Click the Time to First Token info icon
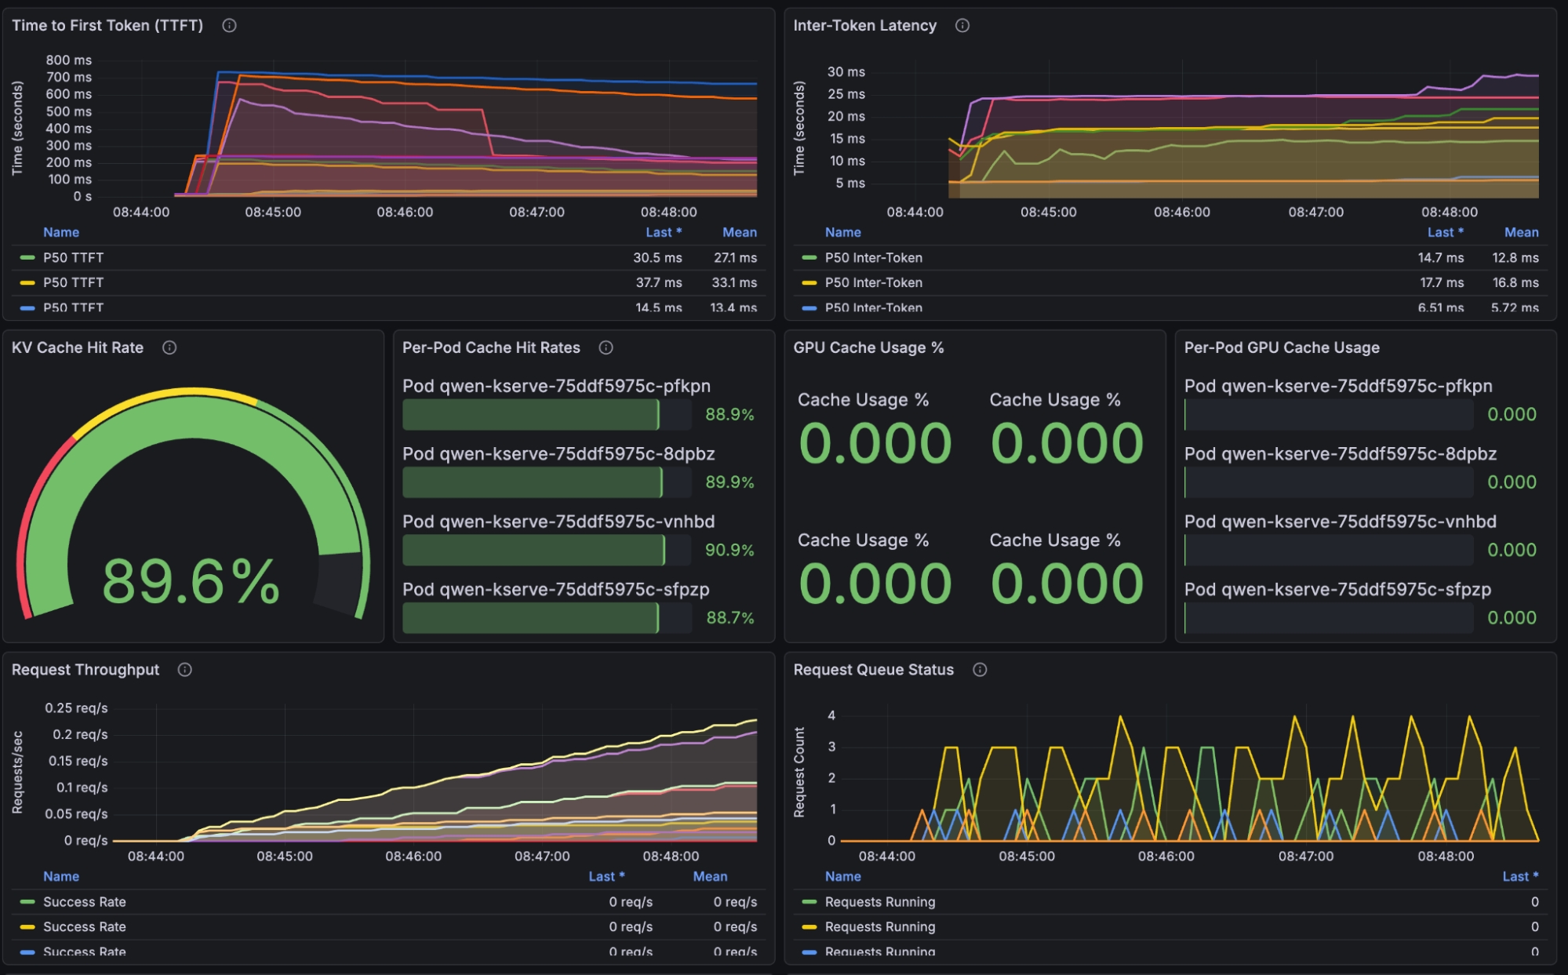This screenshot has height=975, width=1568. click(x=229, y=26)
